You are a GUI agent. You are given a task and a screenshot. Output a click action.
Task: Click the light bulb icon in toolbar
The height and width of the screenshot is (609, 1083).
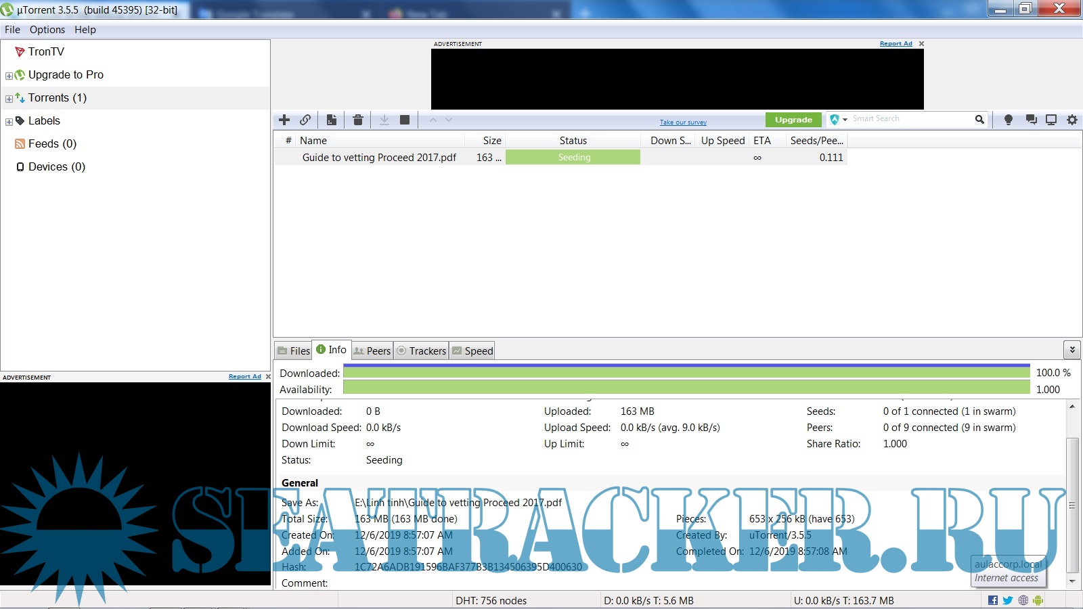[1008, 120]
